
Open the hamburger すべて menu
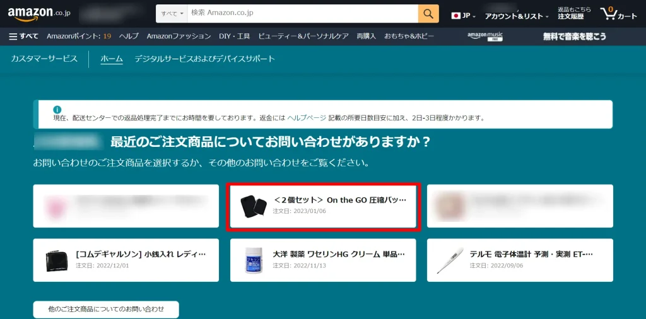pyautogui.click(x=23, y=36)
